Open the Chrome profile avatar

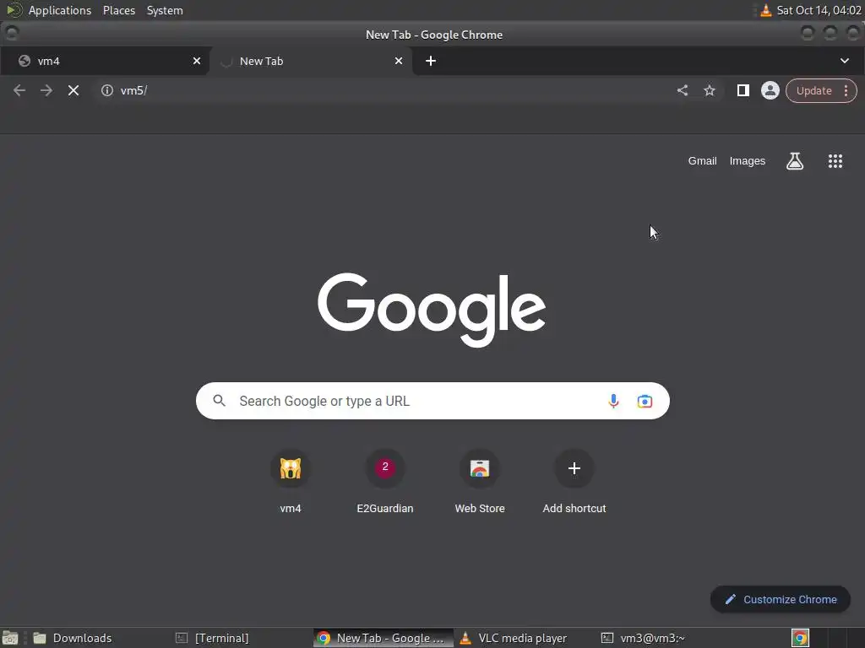point(770,90)
